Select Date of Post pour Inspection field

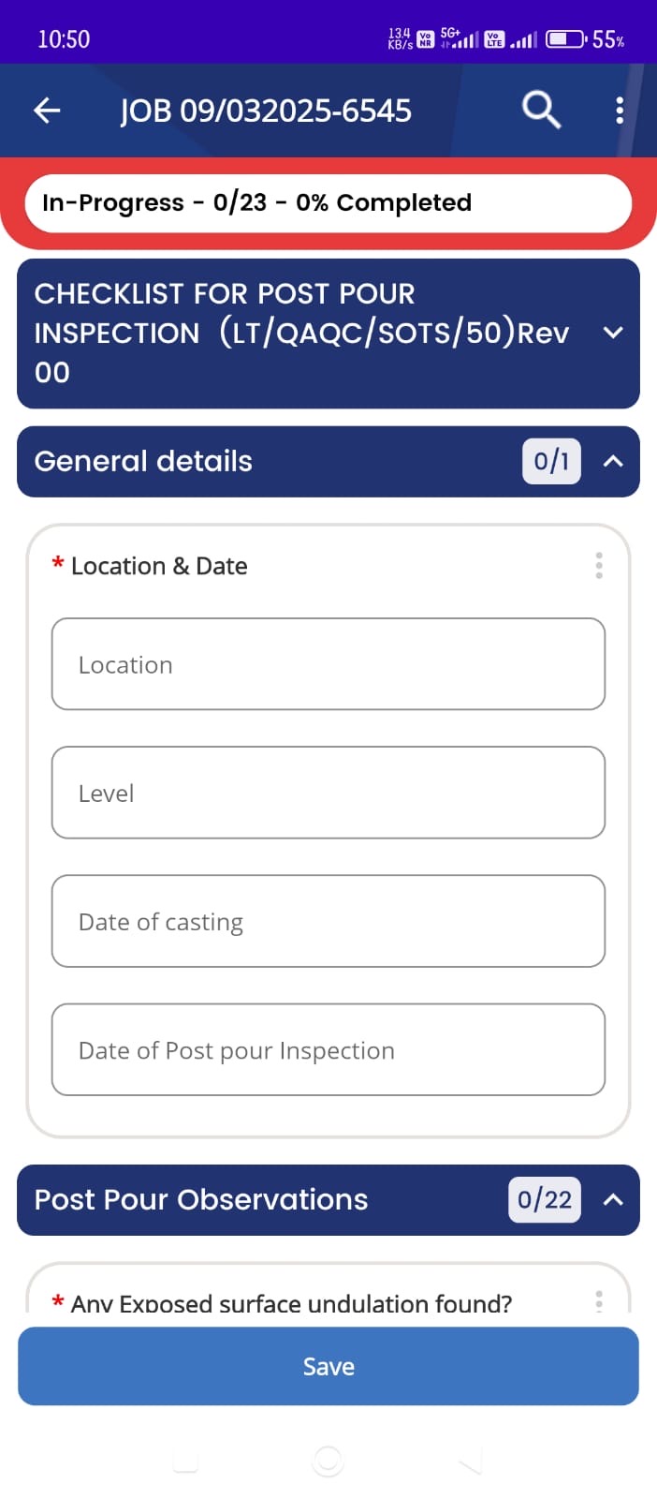click(x=328, y=1049)
